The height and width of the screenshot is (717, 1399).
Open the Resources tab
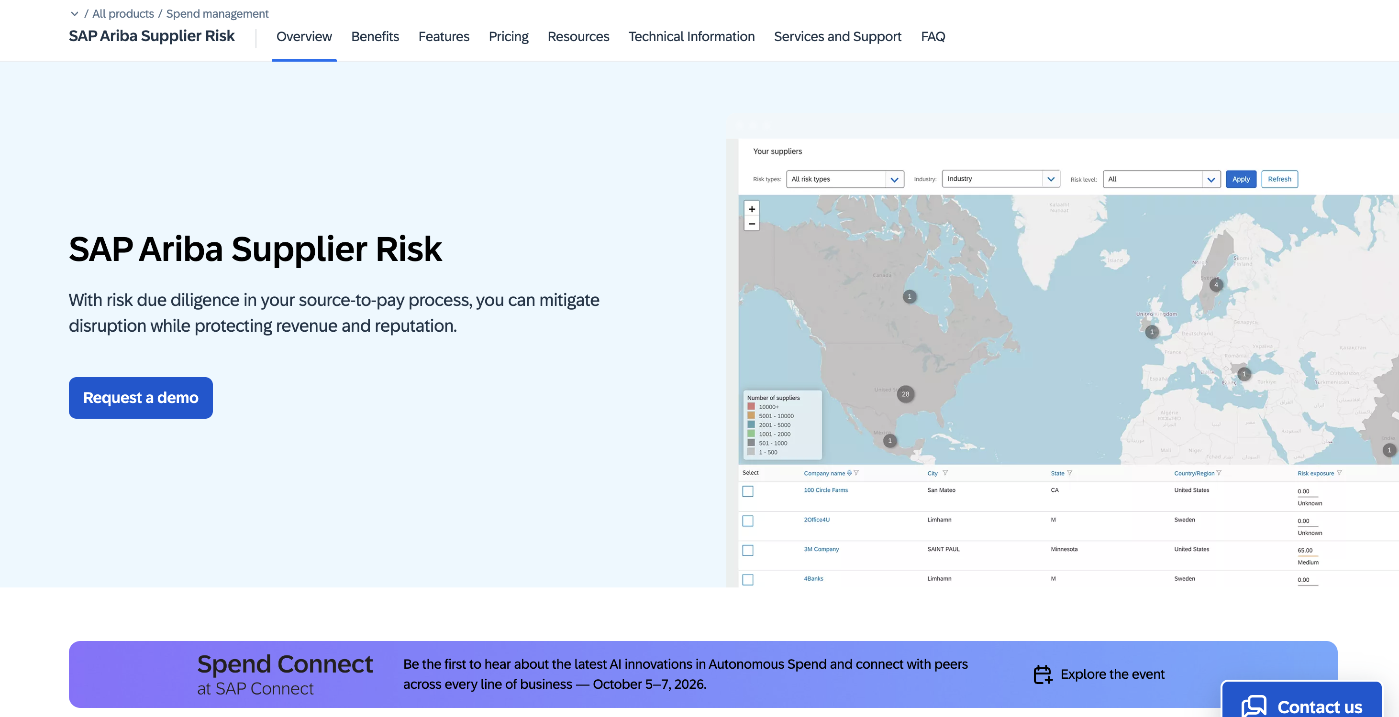point(578,36)
